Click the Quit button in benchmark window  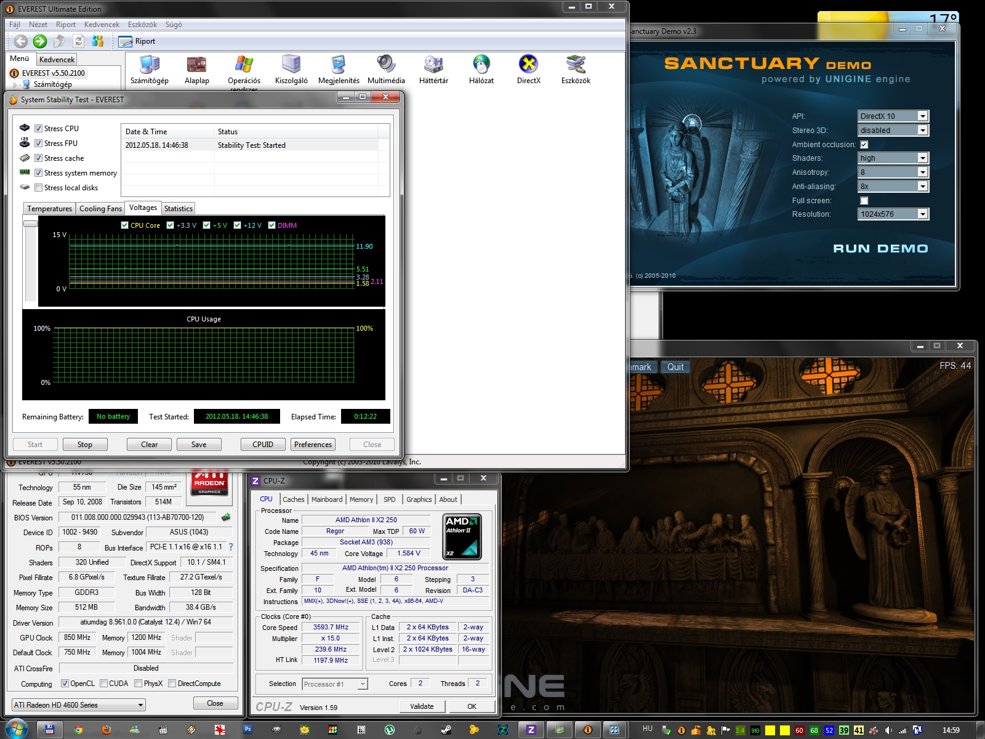point(675,366)
